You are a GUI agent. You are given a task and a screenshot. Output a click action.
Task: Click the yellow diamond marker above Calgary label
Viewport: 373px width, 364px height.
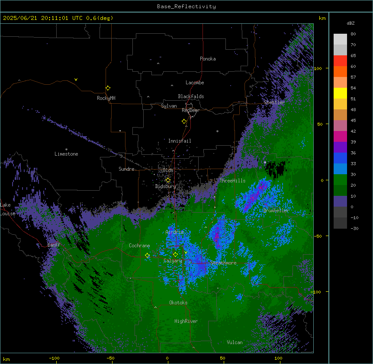point(175,255)
